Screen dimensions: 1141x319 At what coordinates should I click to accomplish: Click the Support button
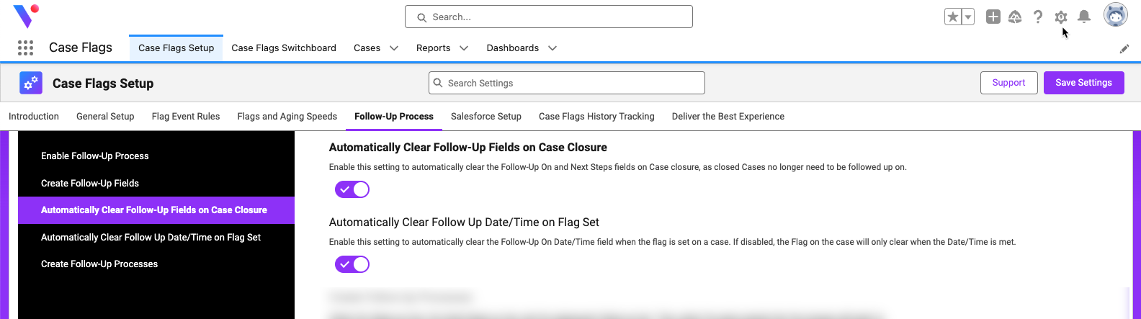coord(1008,83)
